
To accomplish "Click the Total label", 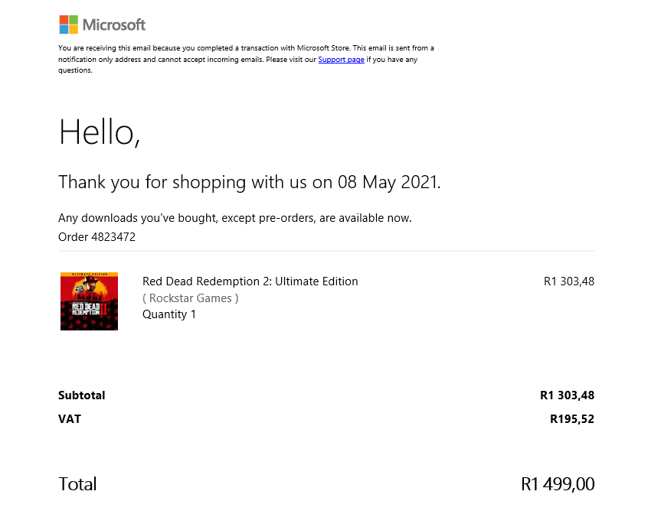I will pos(77,484).
